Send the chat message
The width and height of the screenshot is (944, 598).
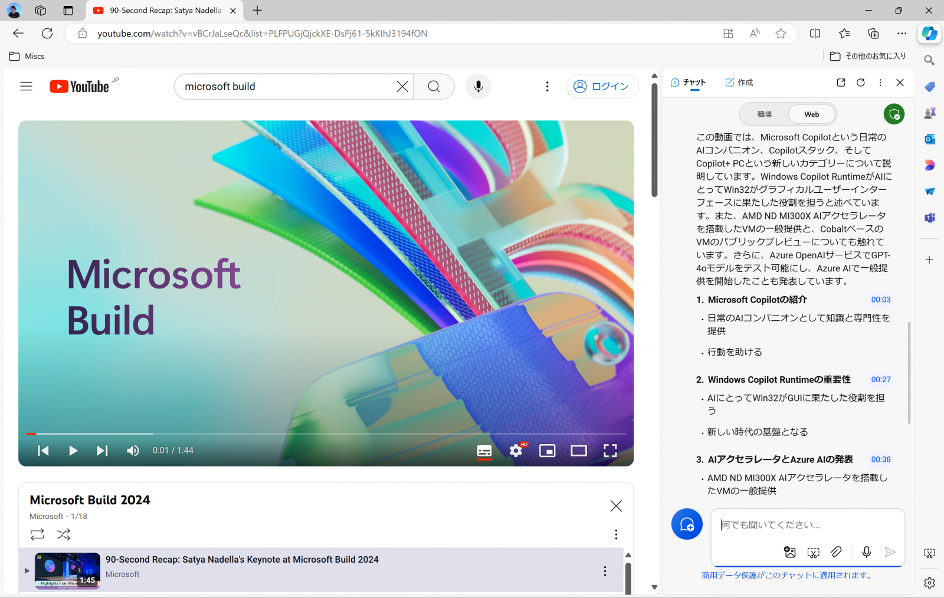(890, 552)
